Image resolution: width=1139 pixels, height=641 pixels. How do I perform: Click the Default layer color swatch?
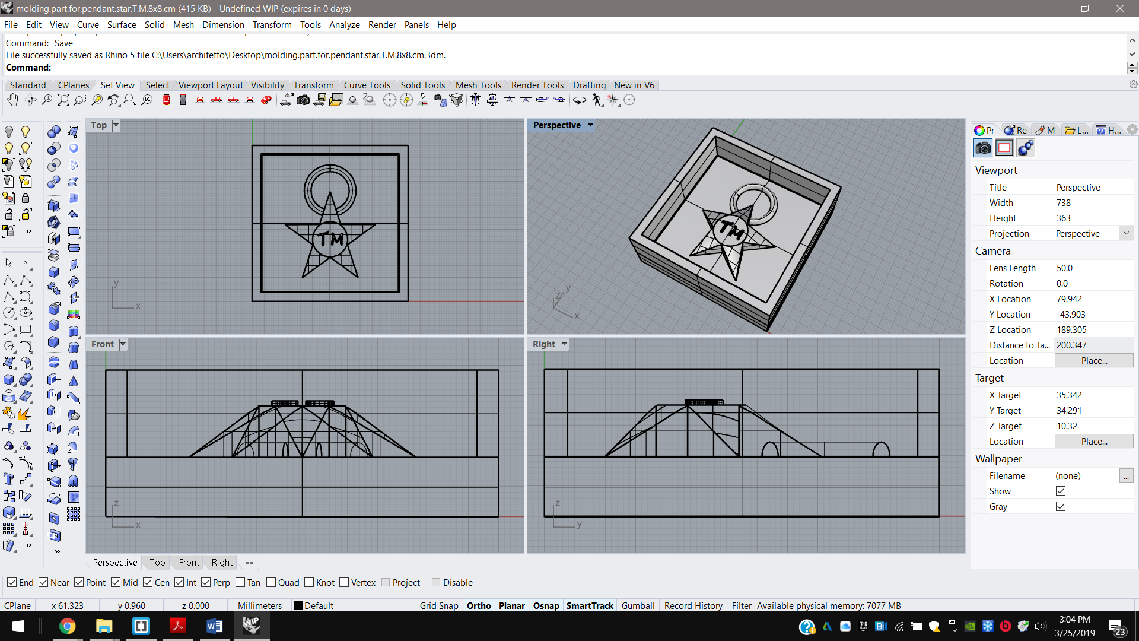point(298,605)
